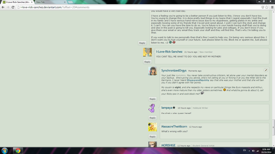
Task: Click the 'New member' label
Action: [x=206, y=52]
